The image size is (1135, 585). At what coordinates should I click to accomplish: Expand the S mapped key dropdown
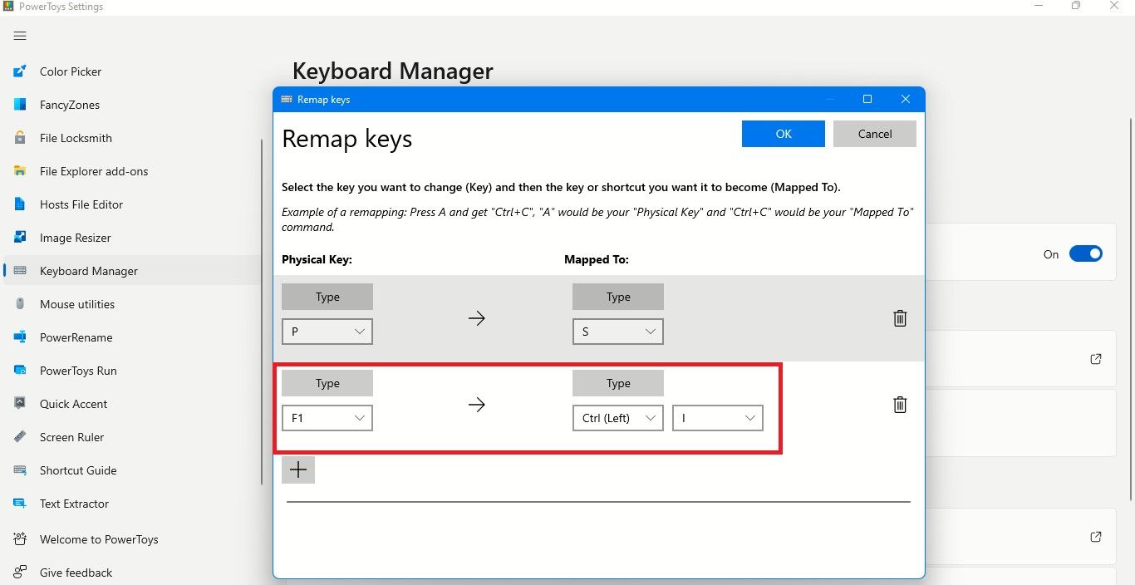coord(618,332)
